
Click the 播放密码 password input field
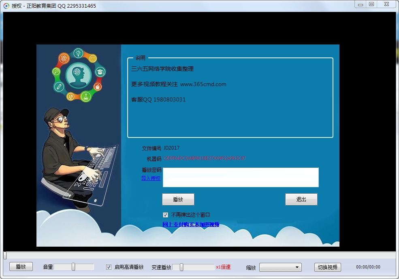pyautogui.click(x=241, y=177)
